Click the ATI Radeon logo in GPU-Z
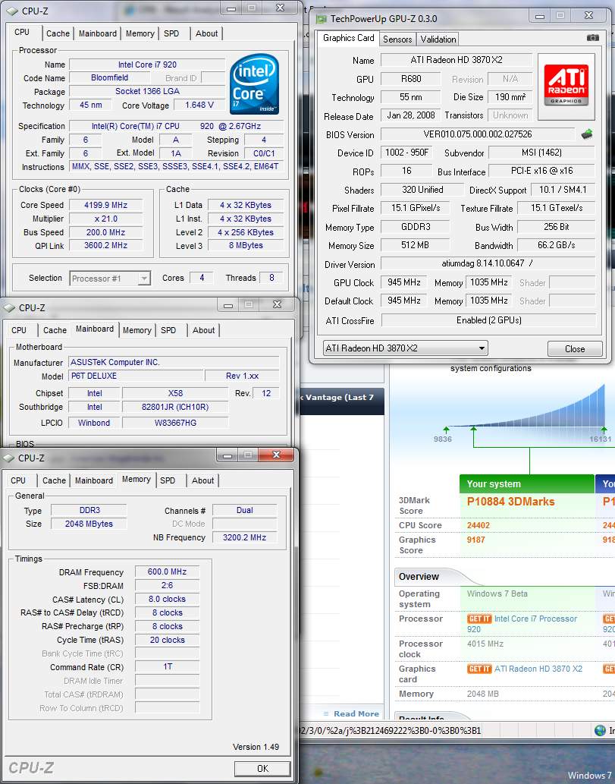 click(x=566, y=86)
